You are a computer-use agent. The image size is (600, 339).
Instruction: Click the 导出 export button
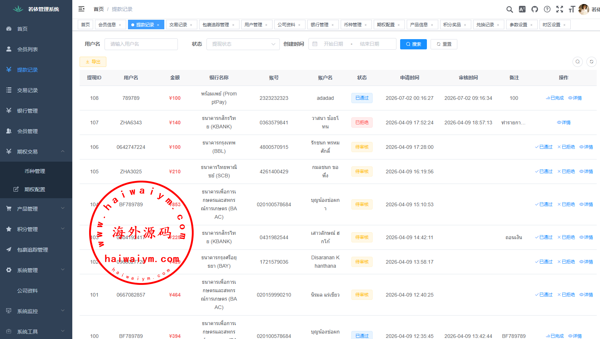pyautogui.click(x=93, y=62)
